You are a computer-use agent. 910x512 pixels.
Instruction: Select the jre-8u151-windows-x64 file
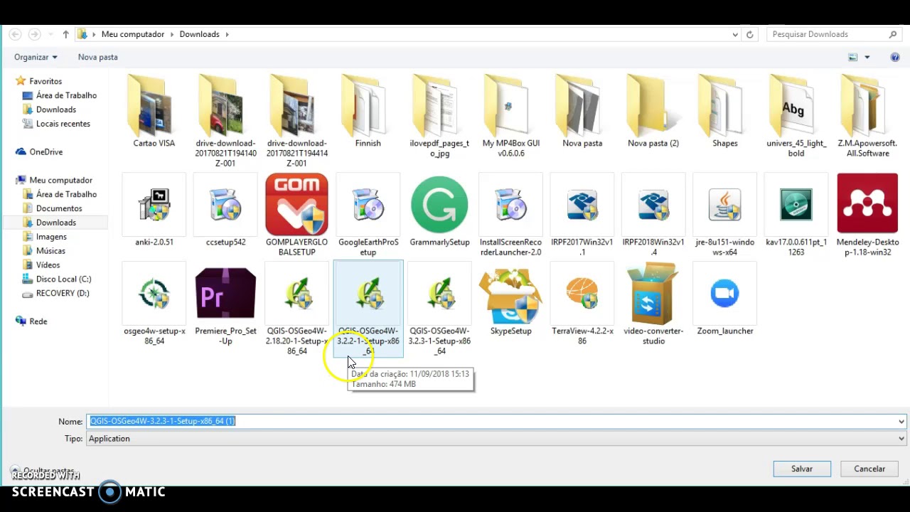725,215
